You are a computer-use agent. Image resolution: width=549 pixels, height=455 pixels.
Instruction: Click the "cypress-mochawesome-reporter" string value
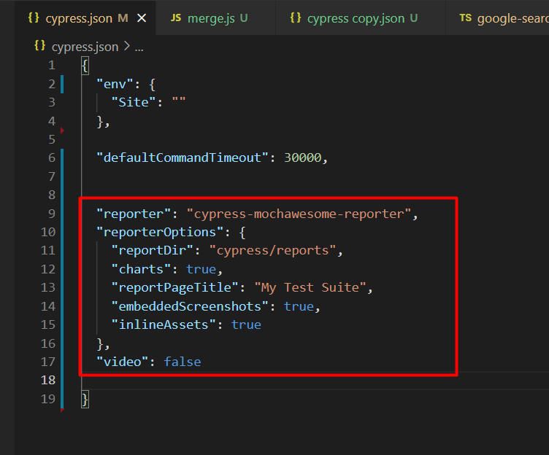[299, 214]
